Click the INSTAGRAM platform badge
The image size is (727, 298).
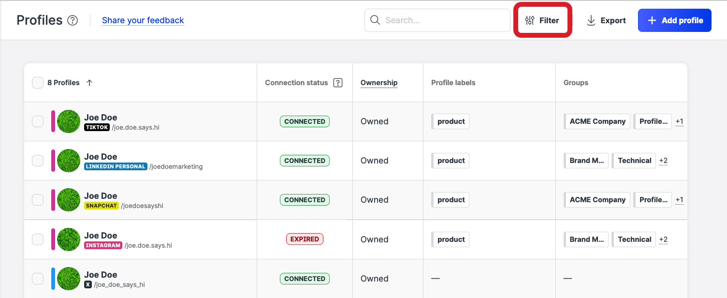coord(102,245)
